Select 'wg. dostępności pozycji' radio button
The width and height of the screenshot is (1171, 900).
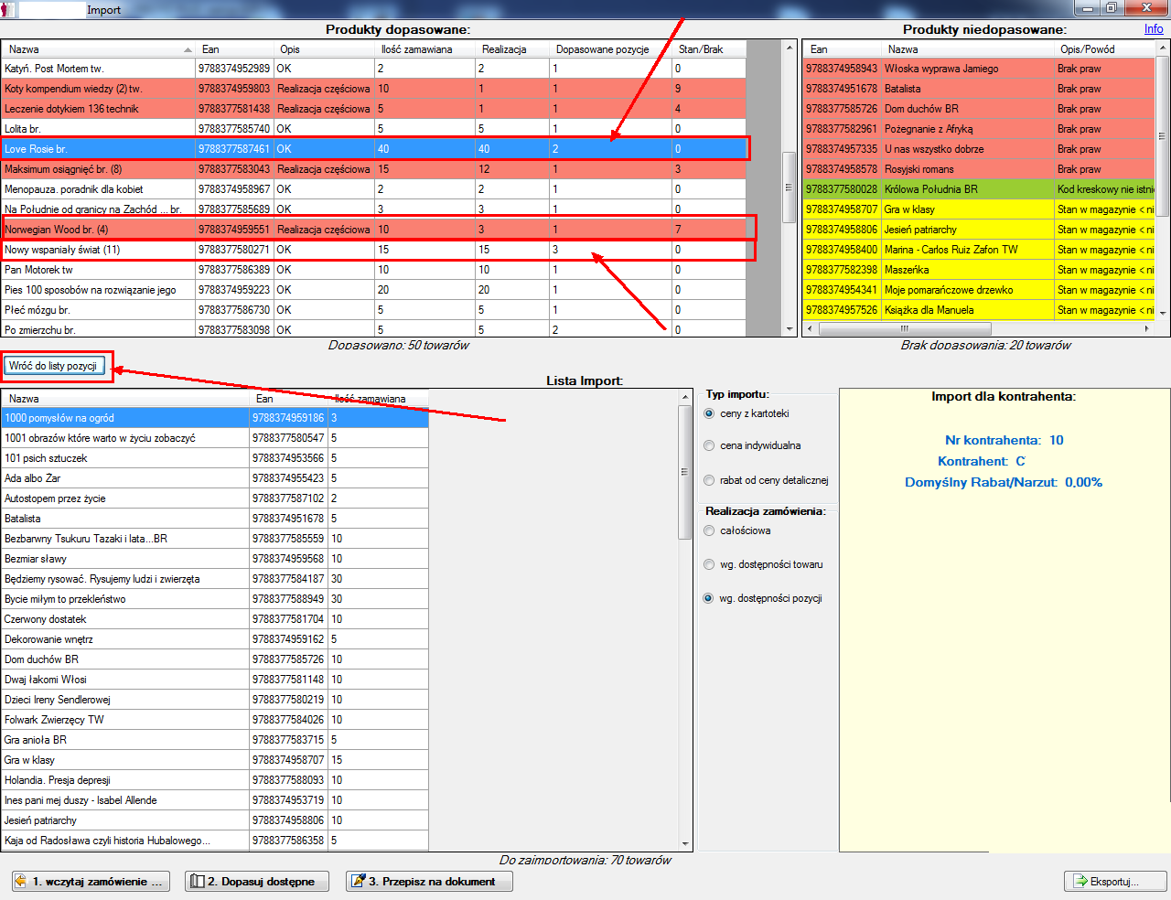(x=709, y=598)
